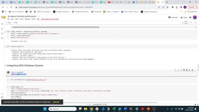Open the Runtime menu
The width and height of the screenshot is (199, 112).
click(27, 19)
